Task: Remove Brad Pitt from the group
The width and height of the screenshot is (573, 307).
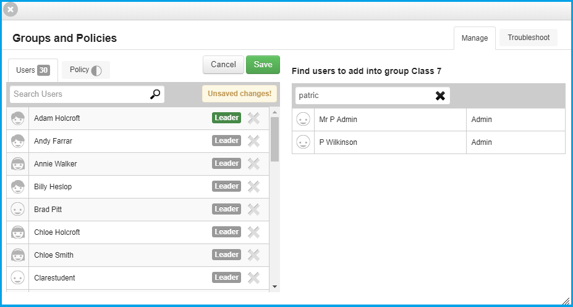Action: [x=253, y=209]
